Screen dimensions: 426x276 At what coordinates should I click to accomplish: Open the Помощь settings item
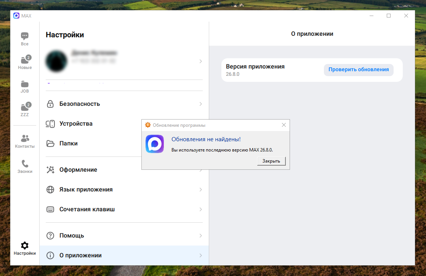(x=72, y=236)
